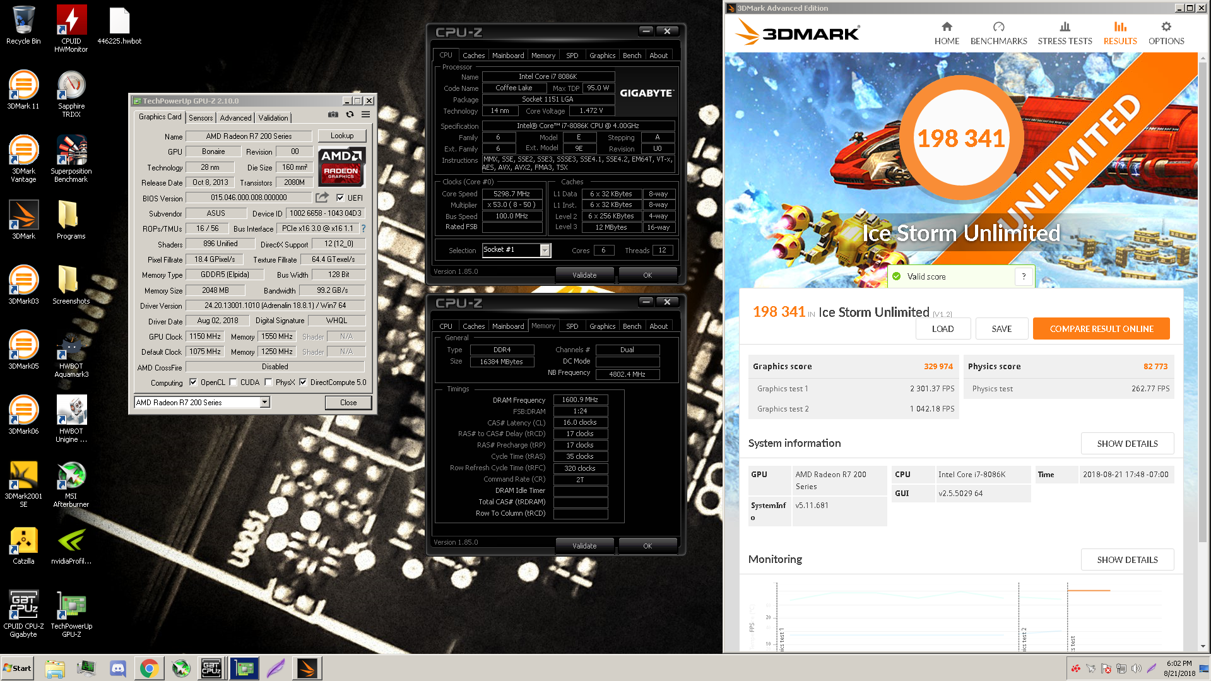Launch 3DMark03 desktop shortcut
The image size is (1211, 681).
point(23,285)
